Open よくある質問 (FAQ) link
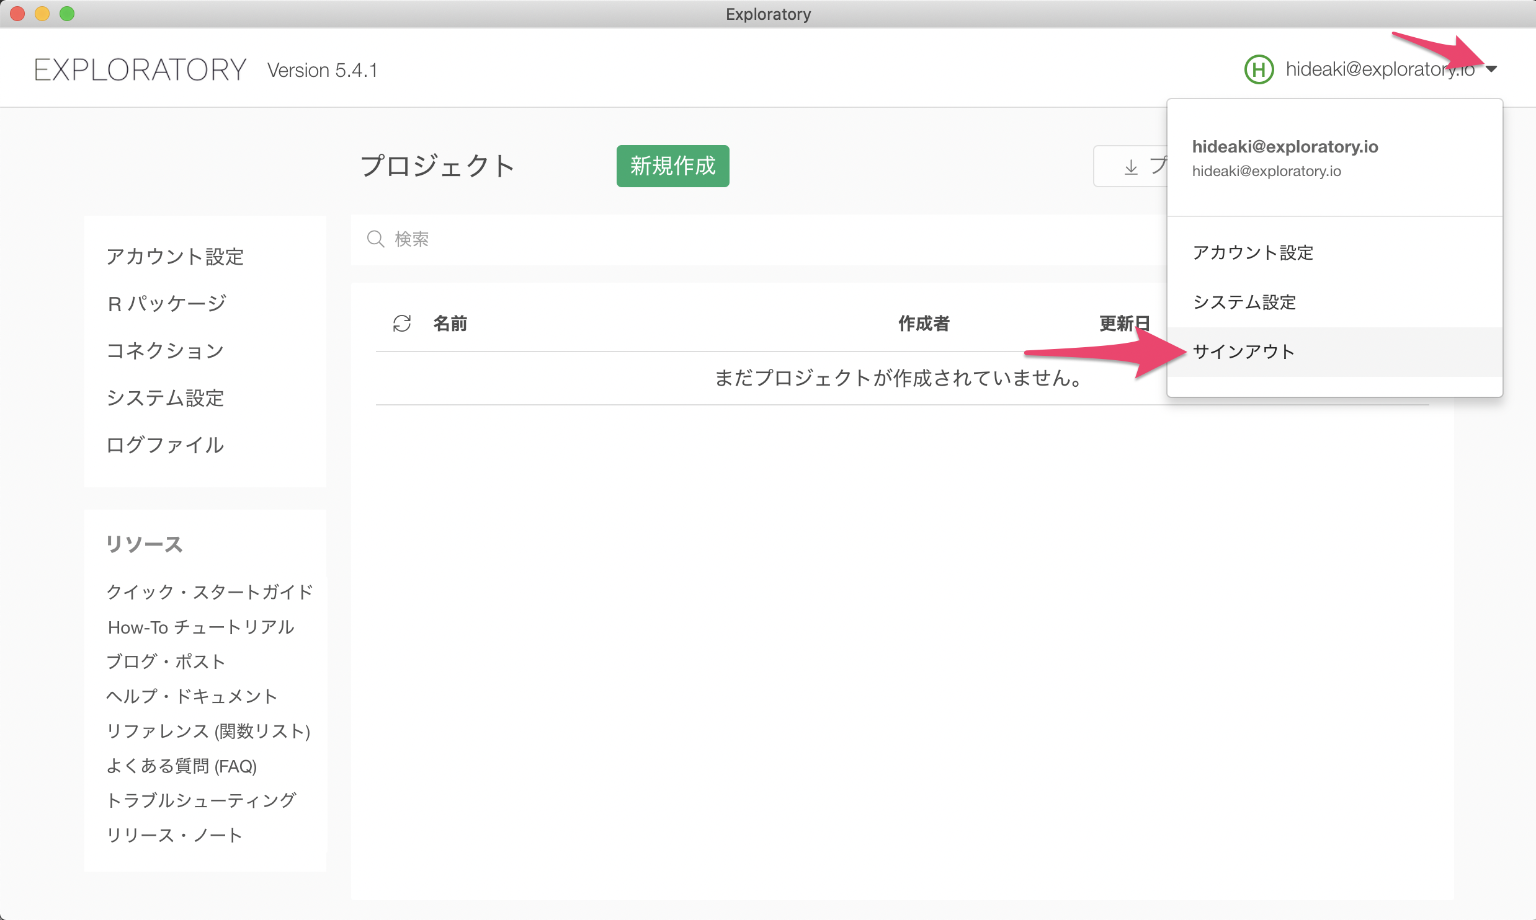The height and width of the screenshot is (920, 1536). (x=182, y=766)
